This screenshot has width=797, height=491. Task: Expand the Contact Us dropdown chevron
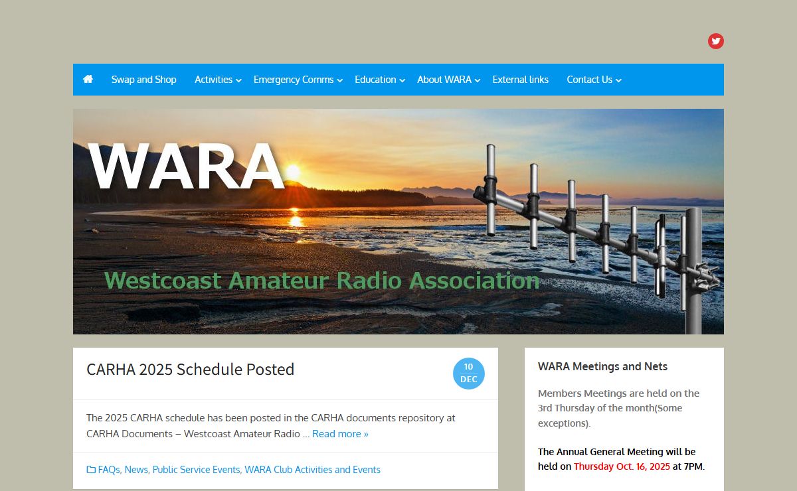coord(618,80)
